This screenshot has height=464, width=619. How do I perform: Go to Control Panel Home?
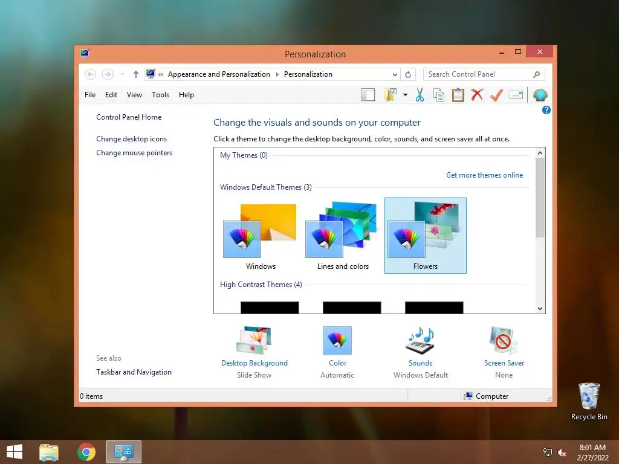coord(129,117)
